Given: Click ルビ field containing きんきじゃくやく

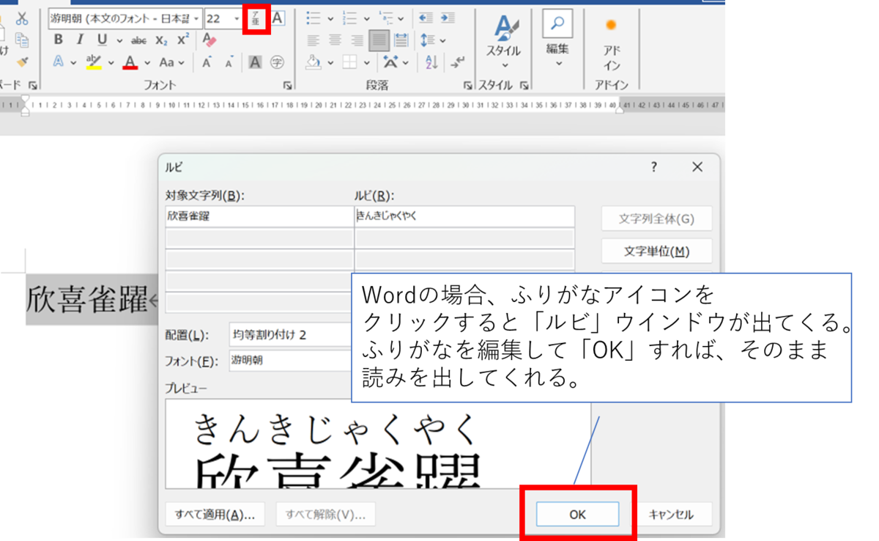Looking at the screenshot, I should [464, 216].
